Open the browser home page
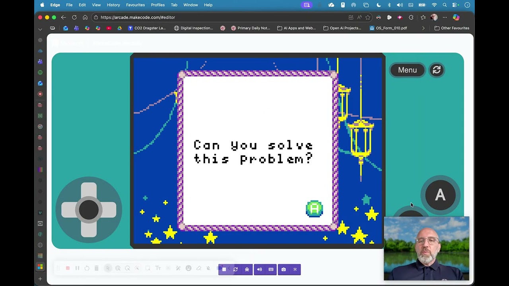Screen dimensions: 509x286 click(85, 17)
